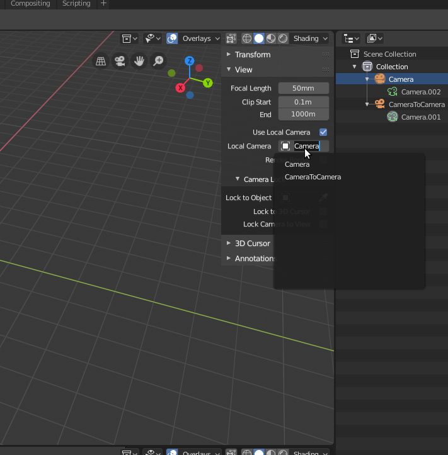The image size is (448, 455).
Task: Select CameraToCamera object in outliner
Action: point(416,104)
